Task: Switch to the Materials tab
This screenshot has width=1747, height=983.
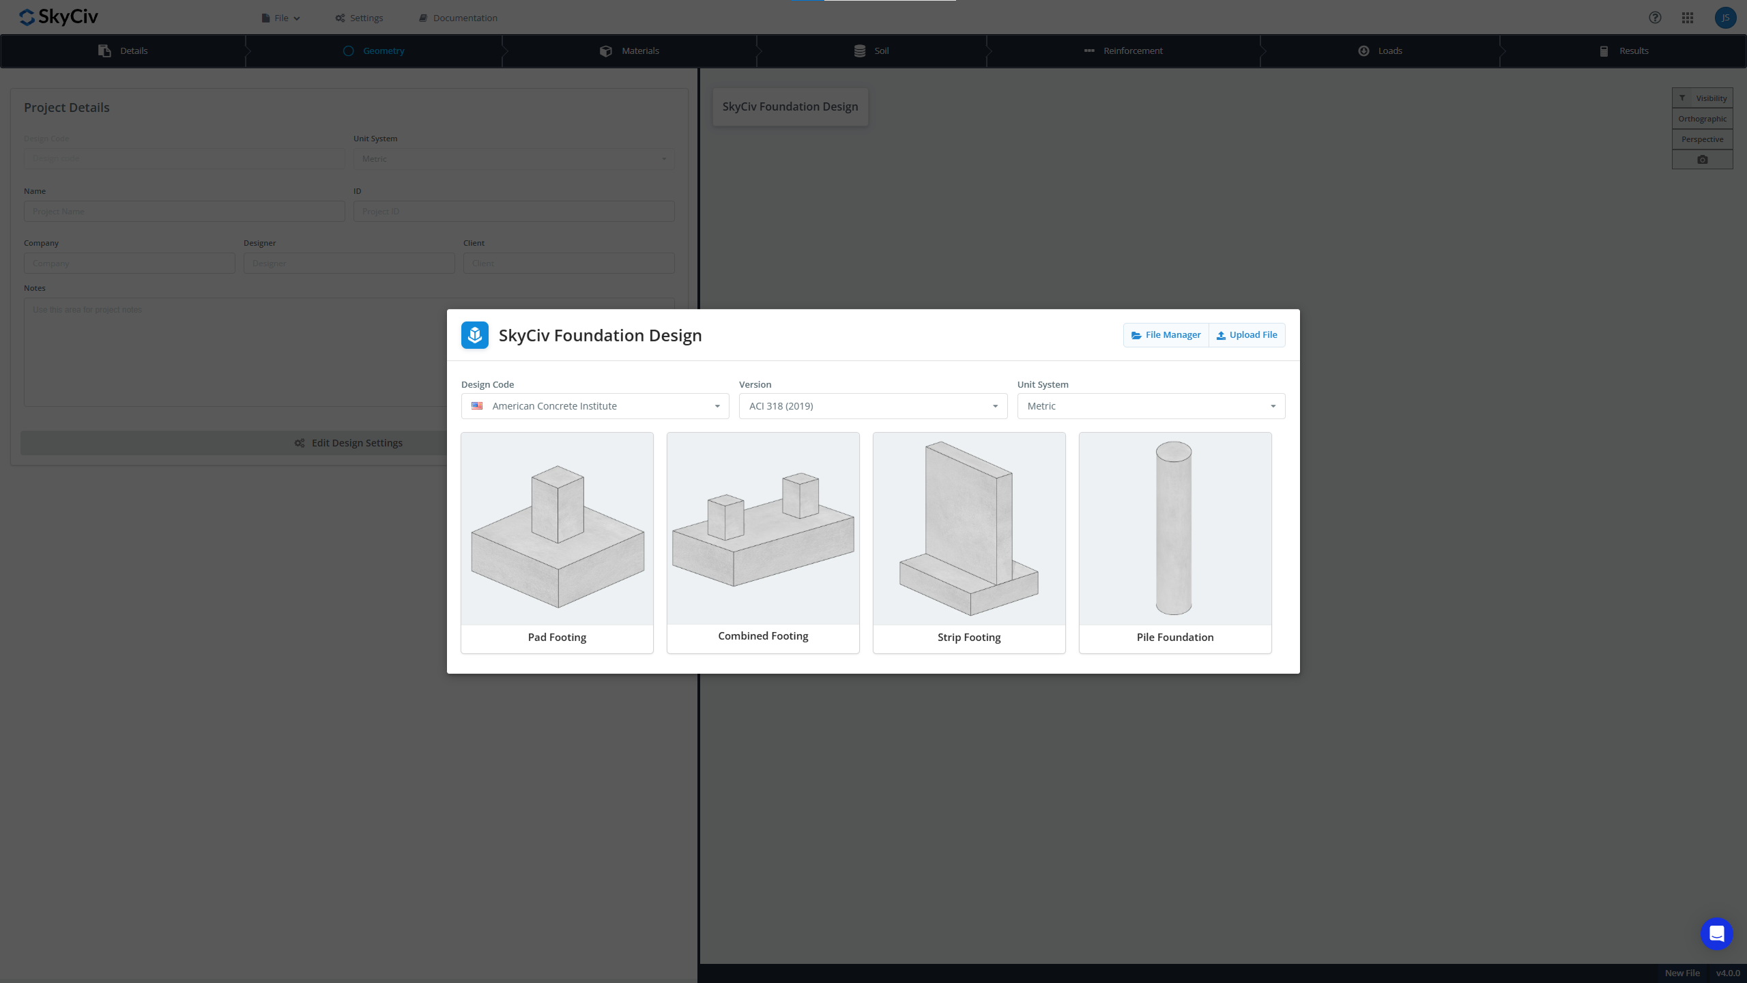Action: [x=629, y=51]
